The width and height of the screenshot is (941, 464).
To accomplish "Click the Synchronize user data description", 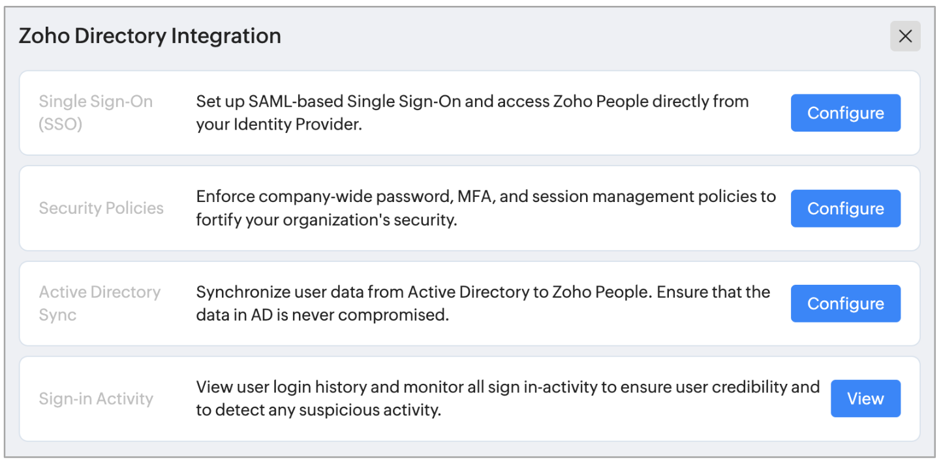I will click(483, 292).
